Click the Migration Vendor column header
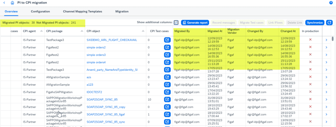The width and height of the screenshot is (336, 127). pyautogui.click(x=233, y=31)
